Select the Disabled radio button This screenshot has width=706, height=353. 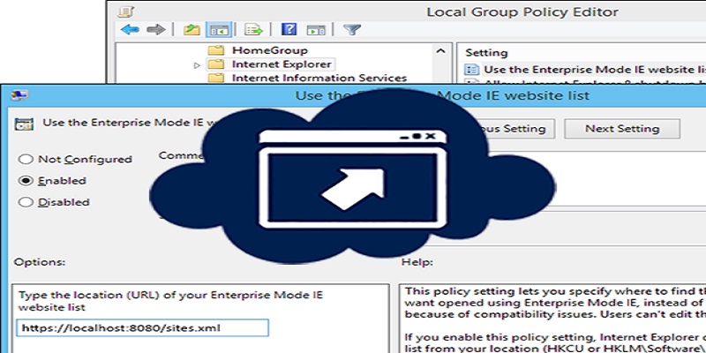pos(26,202)
